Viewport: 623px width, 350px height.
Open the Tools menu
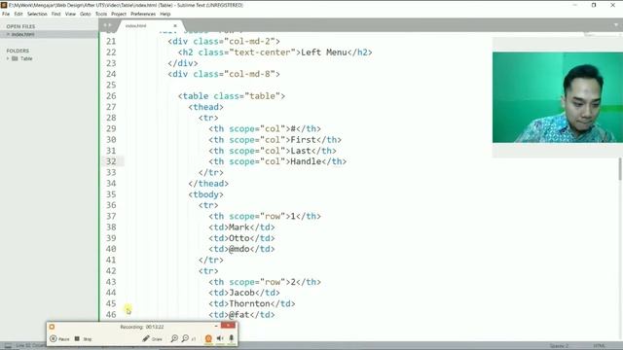point(101,14)
